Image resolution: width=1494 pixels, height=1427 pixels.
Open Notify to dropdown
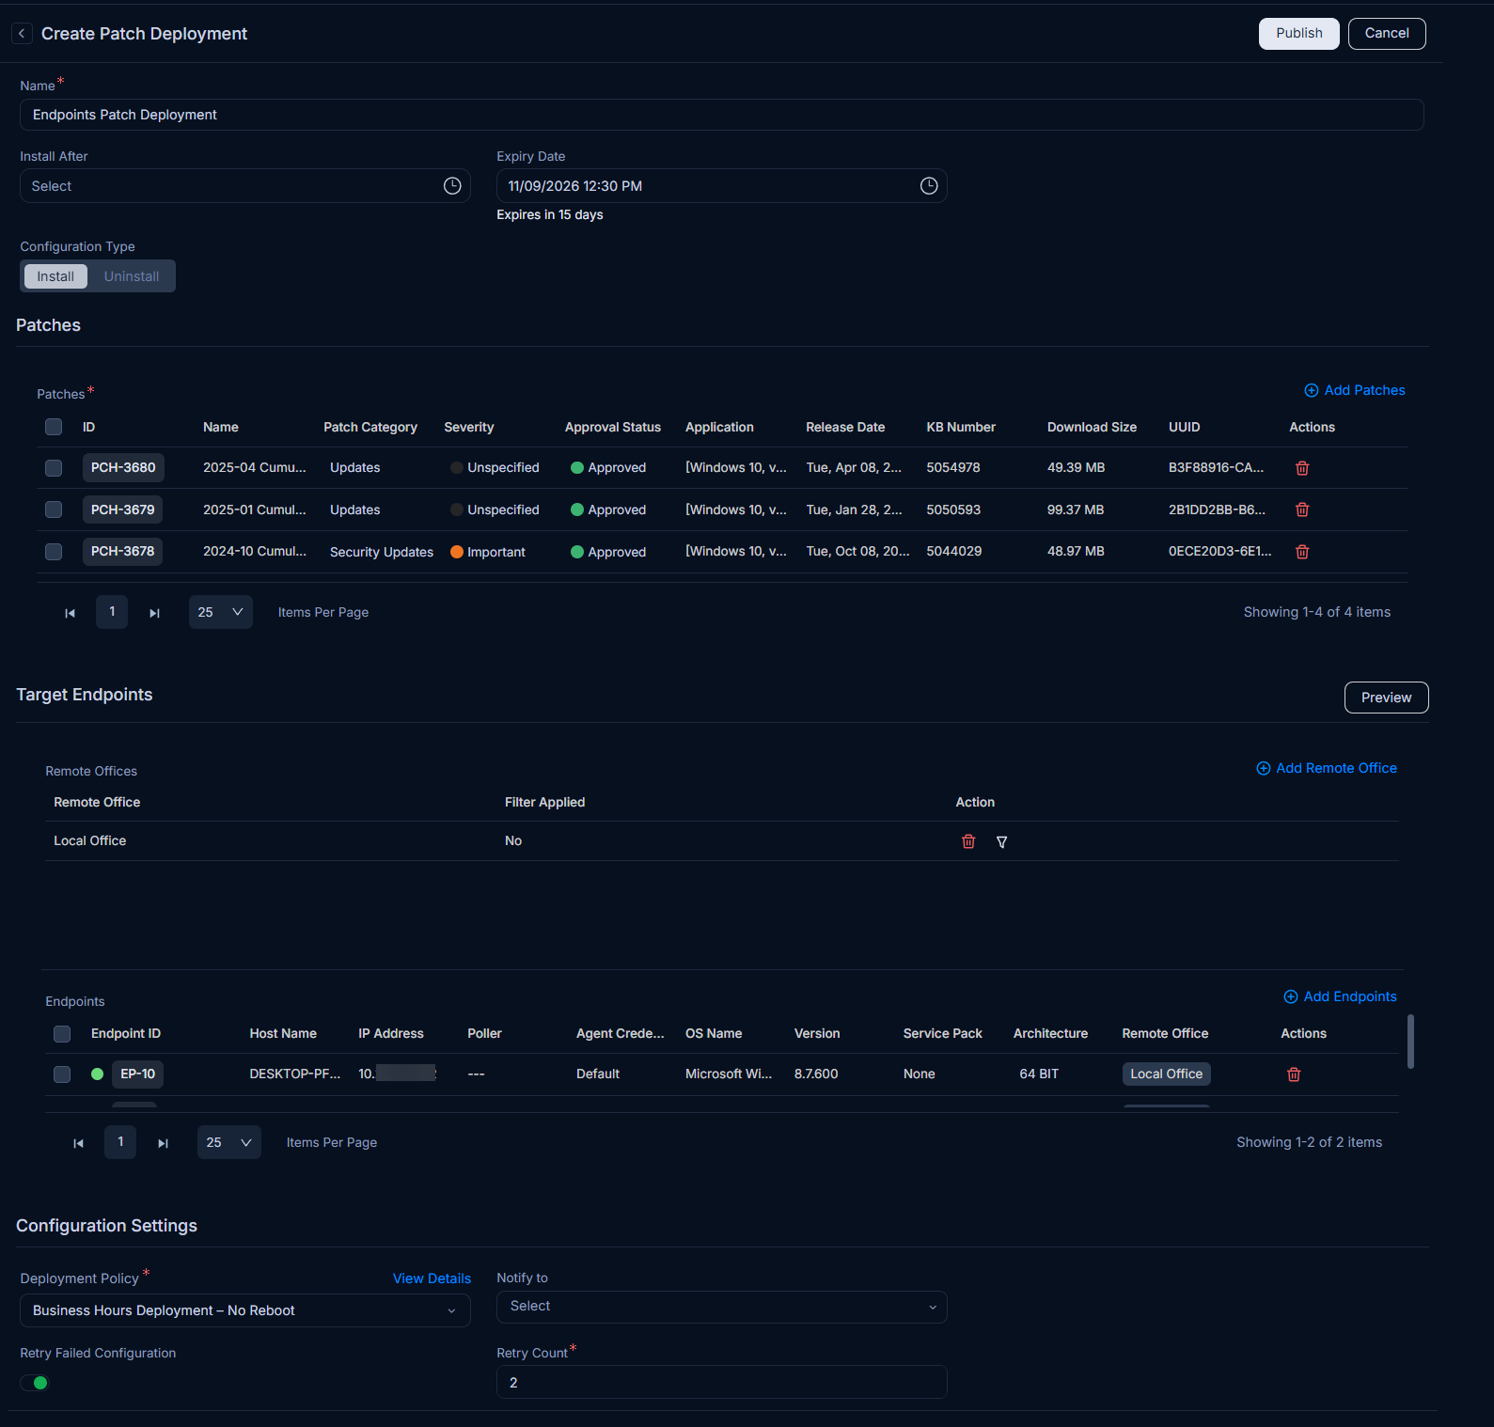point(722,1307)
